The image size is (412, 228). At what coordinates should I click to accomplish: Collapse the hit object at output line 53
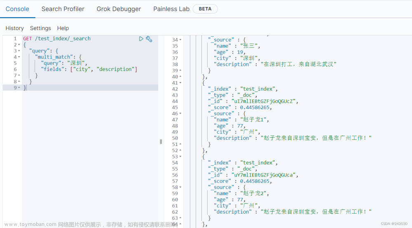click(x=180, y=157)
